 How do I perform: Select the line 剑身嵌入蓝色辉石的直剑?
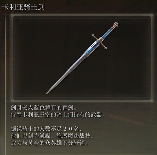pyautogui.click(x=44, y=108)
